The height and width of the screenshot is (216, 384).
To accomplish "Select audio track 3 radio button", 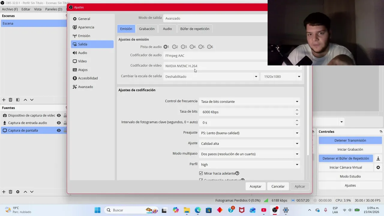I will point(183,47).
